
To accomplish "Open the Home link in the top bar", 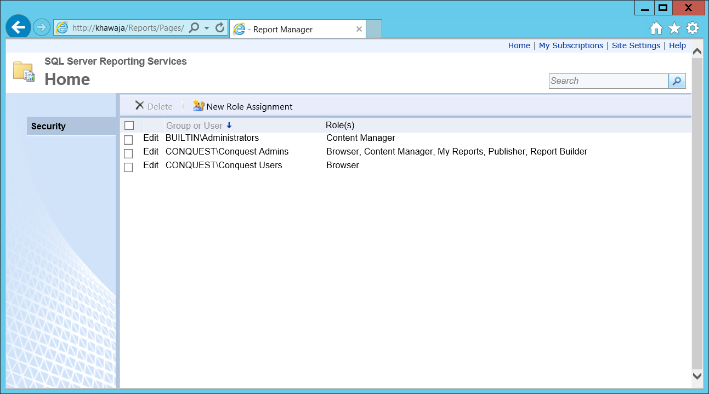I will pos(519,45).
